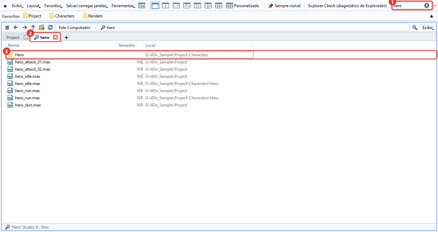Open Salvar/carregar janelas menu

(87, 6)
